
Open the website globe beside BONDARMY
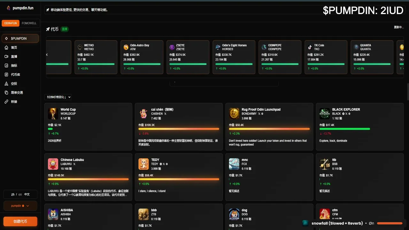[262, 114]
